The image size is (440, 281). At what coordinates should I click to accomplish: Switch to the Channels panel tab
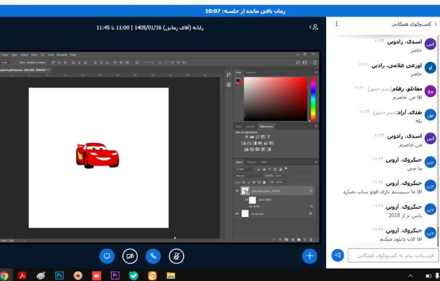[252, 162]
